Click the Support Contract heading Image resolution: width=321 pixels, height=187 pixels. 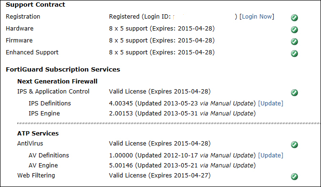[35, 4]
